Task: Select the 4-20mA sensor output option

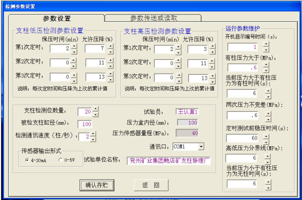Action: (x=27, y=160)
